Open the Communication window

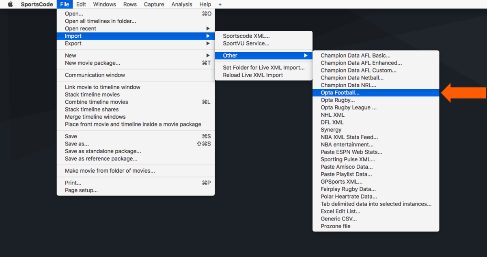(136, 75)
